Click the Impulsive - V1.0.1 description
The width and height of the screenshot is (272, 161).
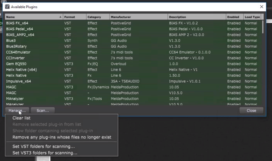click(x=184, y=81)
